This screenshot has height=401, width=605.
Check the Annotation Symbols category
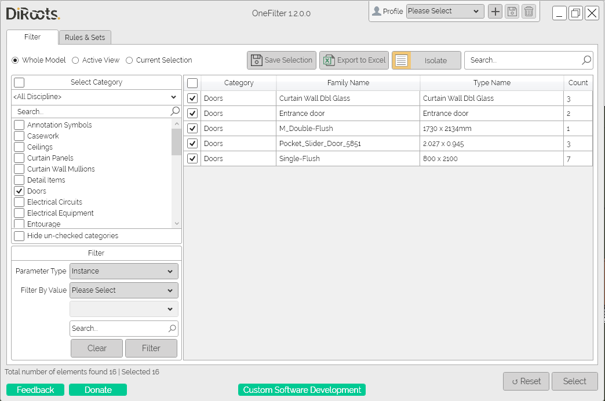coord(19,125)
